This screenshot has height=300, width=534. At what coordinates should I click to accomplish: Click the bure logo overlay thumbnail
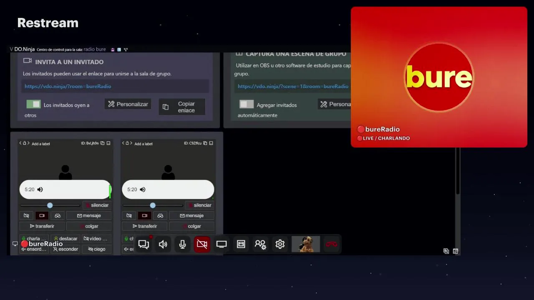439,77
